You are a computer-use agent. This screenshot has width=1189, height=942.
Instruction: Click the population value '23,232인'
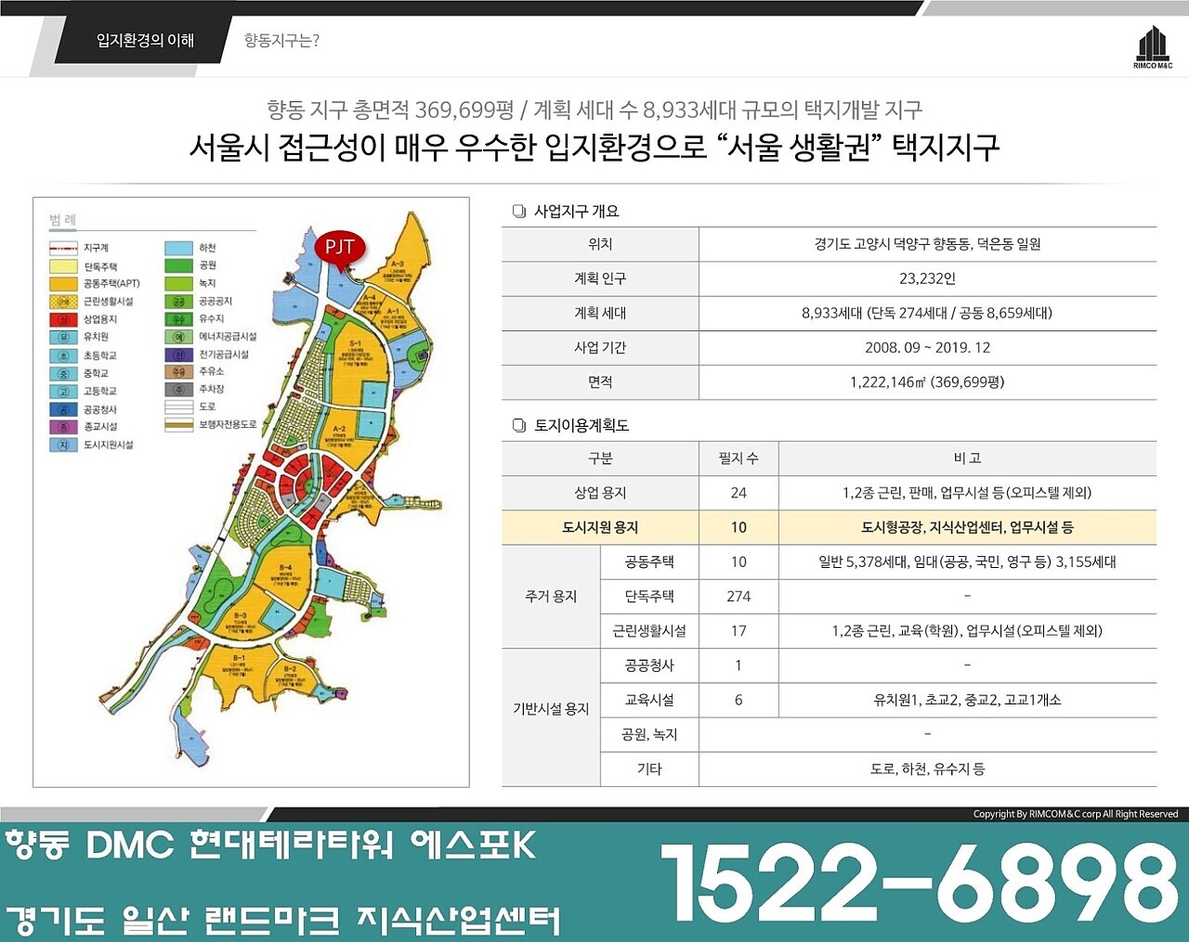(x=927, y=278)
